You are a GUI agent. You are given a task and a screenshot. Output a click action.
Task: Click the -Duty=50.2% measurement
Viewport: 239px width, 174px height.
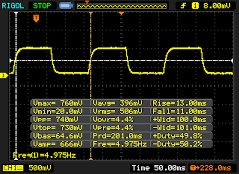click(x=177, y=144)
